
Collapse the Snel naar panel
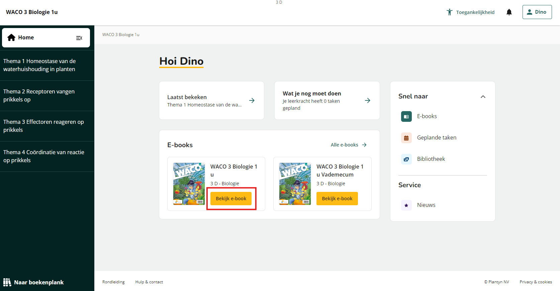point(483,97)
